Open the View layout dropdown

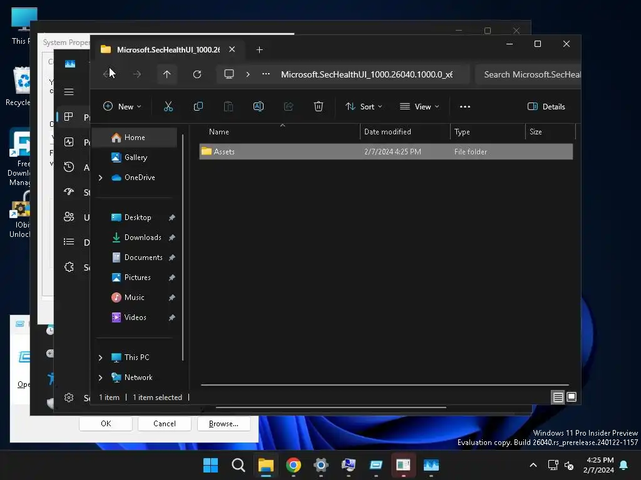point(419,106)
